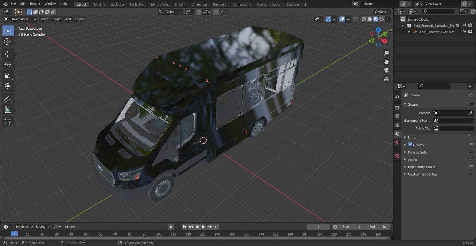Uncheck Ford_Starcraft_Executive_Shu collection exclude checkbox
This screenshot has height=246, width=476.
(x=458, y=25)
